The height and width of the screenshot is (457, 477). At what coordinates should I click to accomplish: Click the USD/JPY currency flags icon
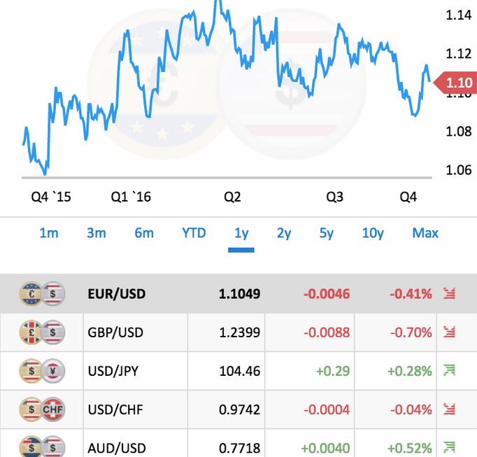coord(42,371)
